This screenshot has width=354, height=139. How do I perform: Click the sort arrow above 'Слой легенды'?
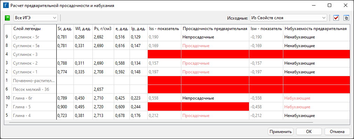point(34,25)
